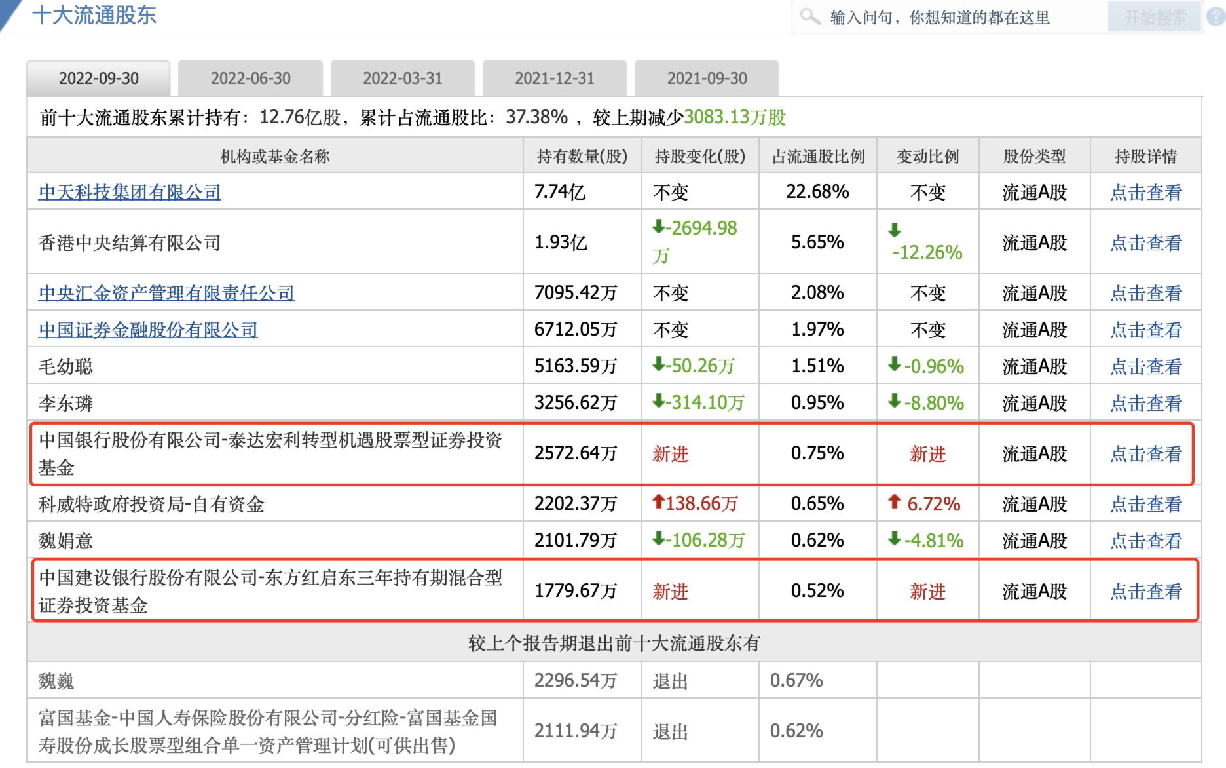Click the 股份类型 column header
The width and height of the screenshot is (1226, 768).
coord(1035,157)
